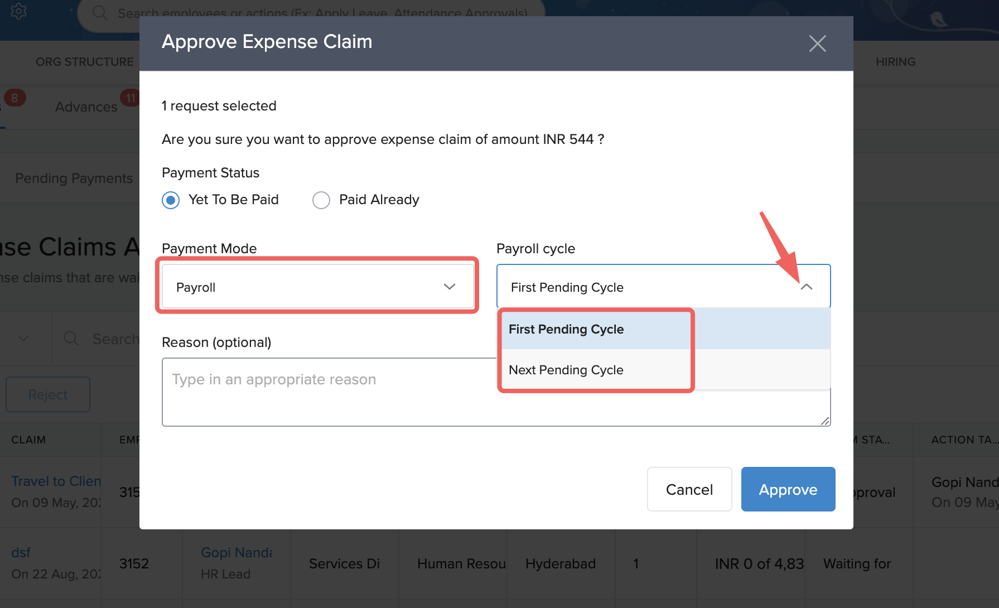Expand the filter chevron beside search
The image size is (999, 608).
pos(23,339)
